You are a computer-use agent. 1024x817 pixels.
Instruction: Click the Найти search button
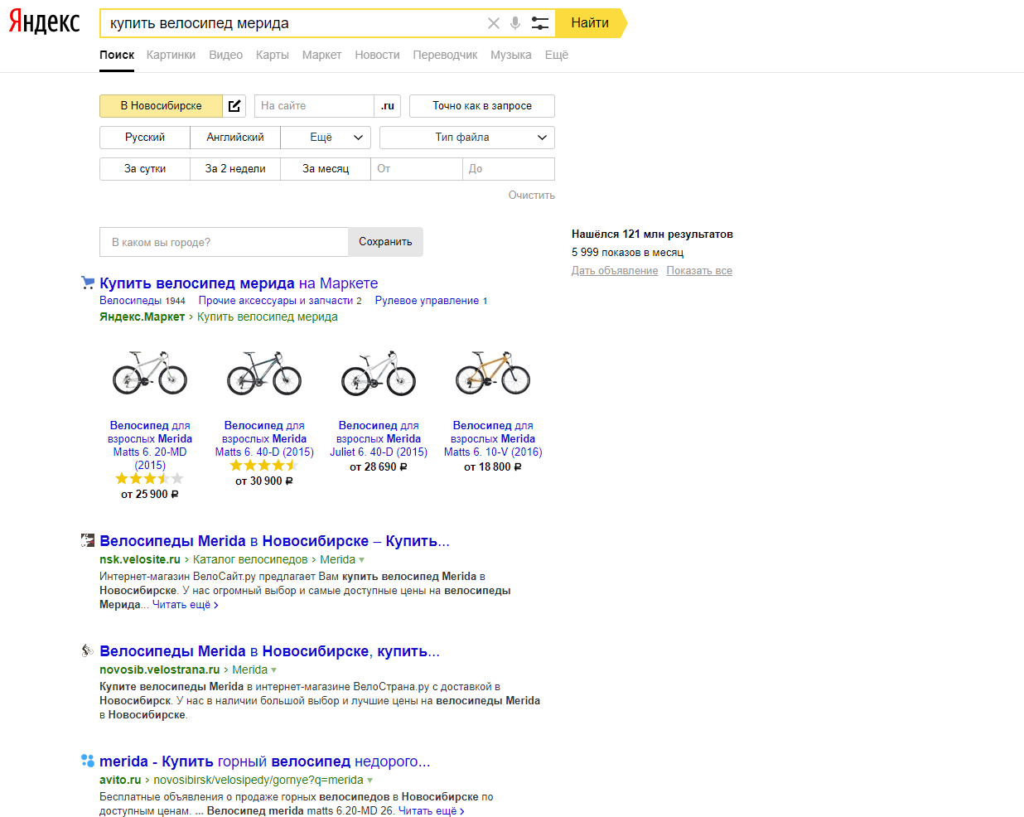tap(590, 23)
